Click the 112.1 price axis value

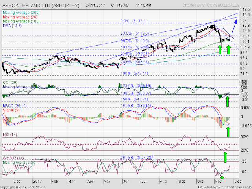(x=245, y=42)
